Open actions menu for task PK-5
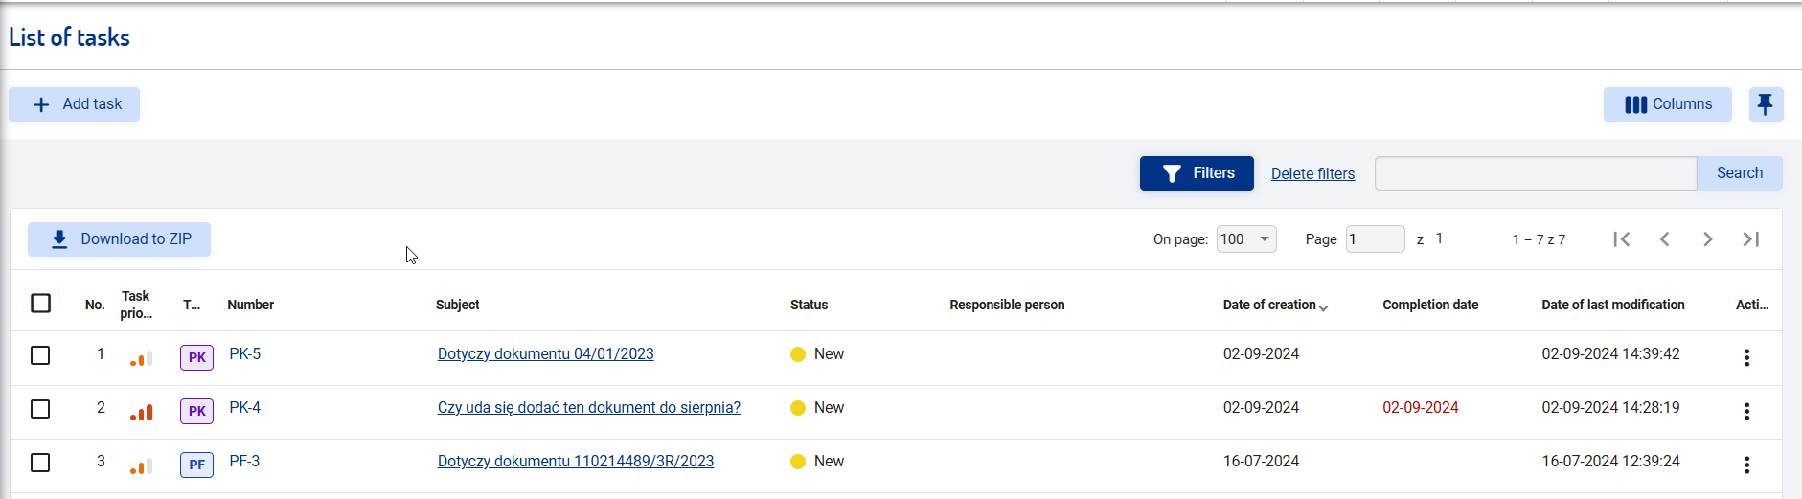The image size is (1802, 499). coord(1746,357)
